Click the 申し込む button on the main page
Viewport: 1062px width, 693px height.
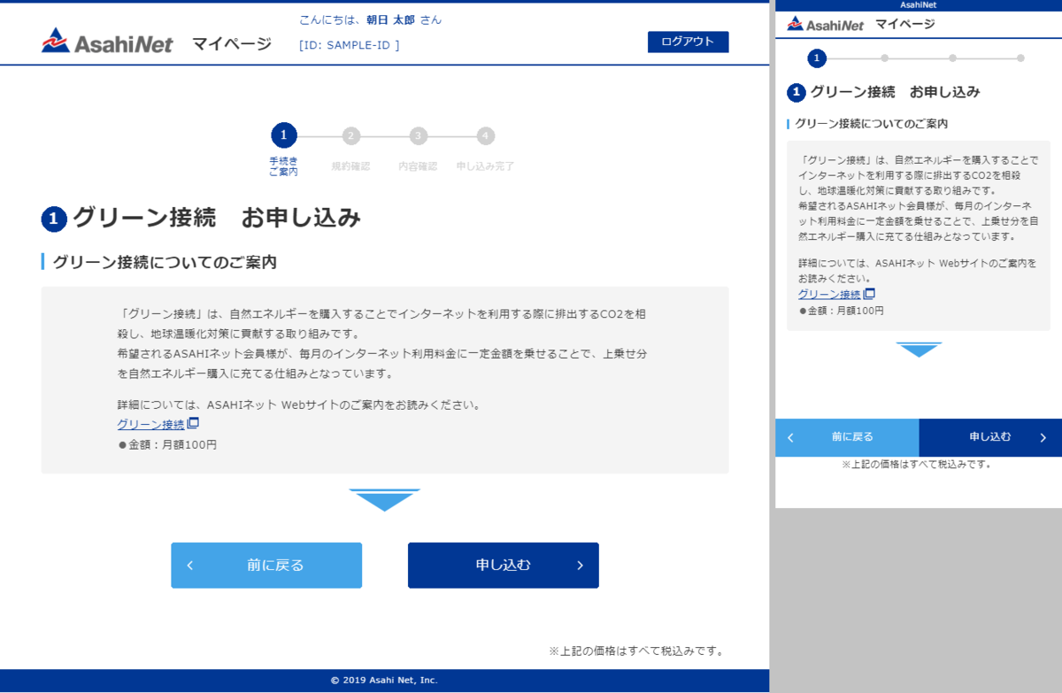tap(503, 565)
